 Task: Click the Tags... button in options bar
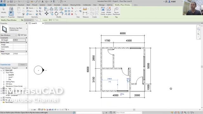click(37, 20)
